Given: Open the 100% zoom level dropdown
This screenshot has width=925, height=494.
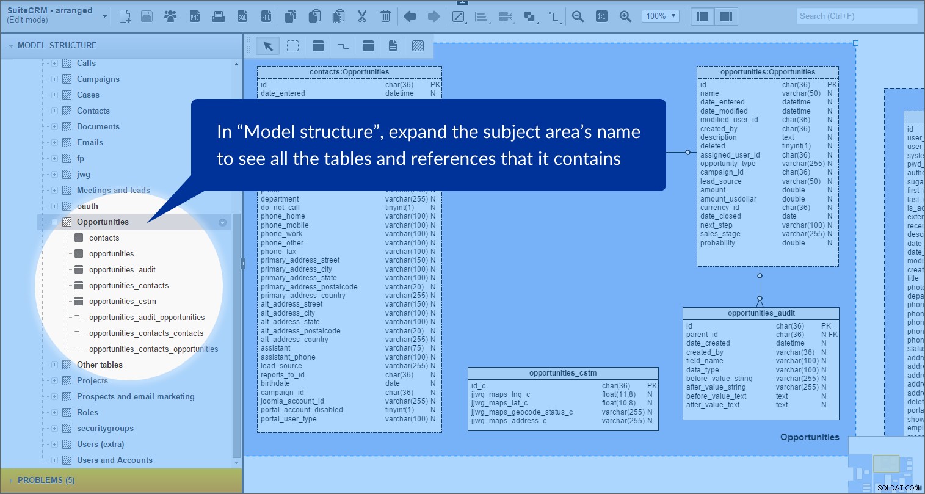Looking at the screenshot, I should pyautogui.click(x=660, y=16).
